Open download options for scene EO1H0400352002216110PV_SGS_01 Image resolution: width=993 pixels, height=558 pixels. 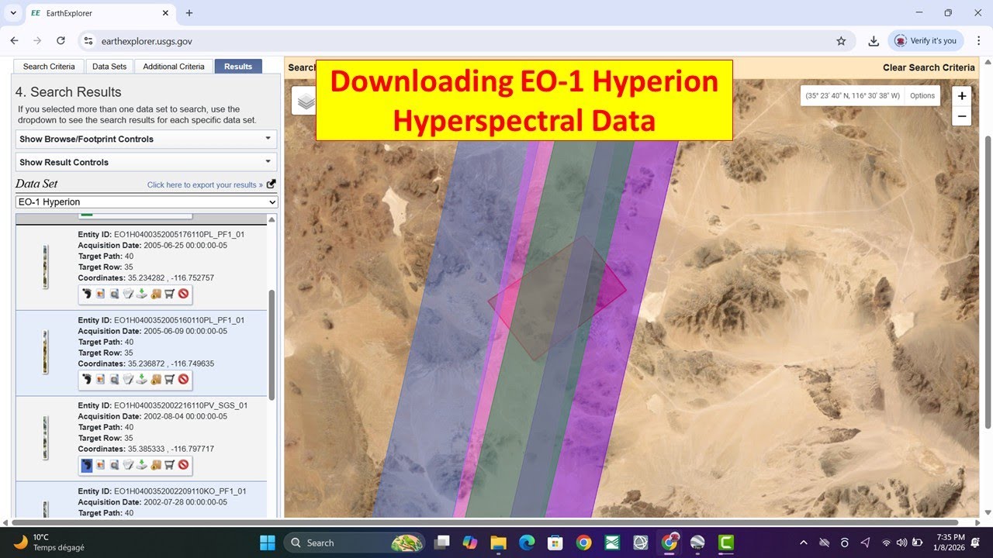pyautogui.click(x=141, y=465)
